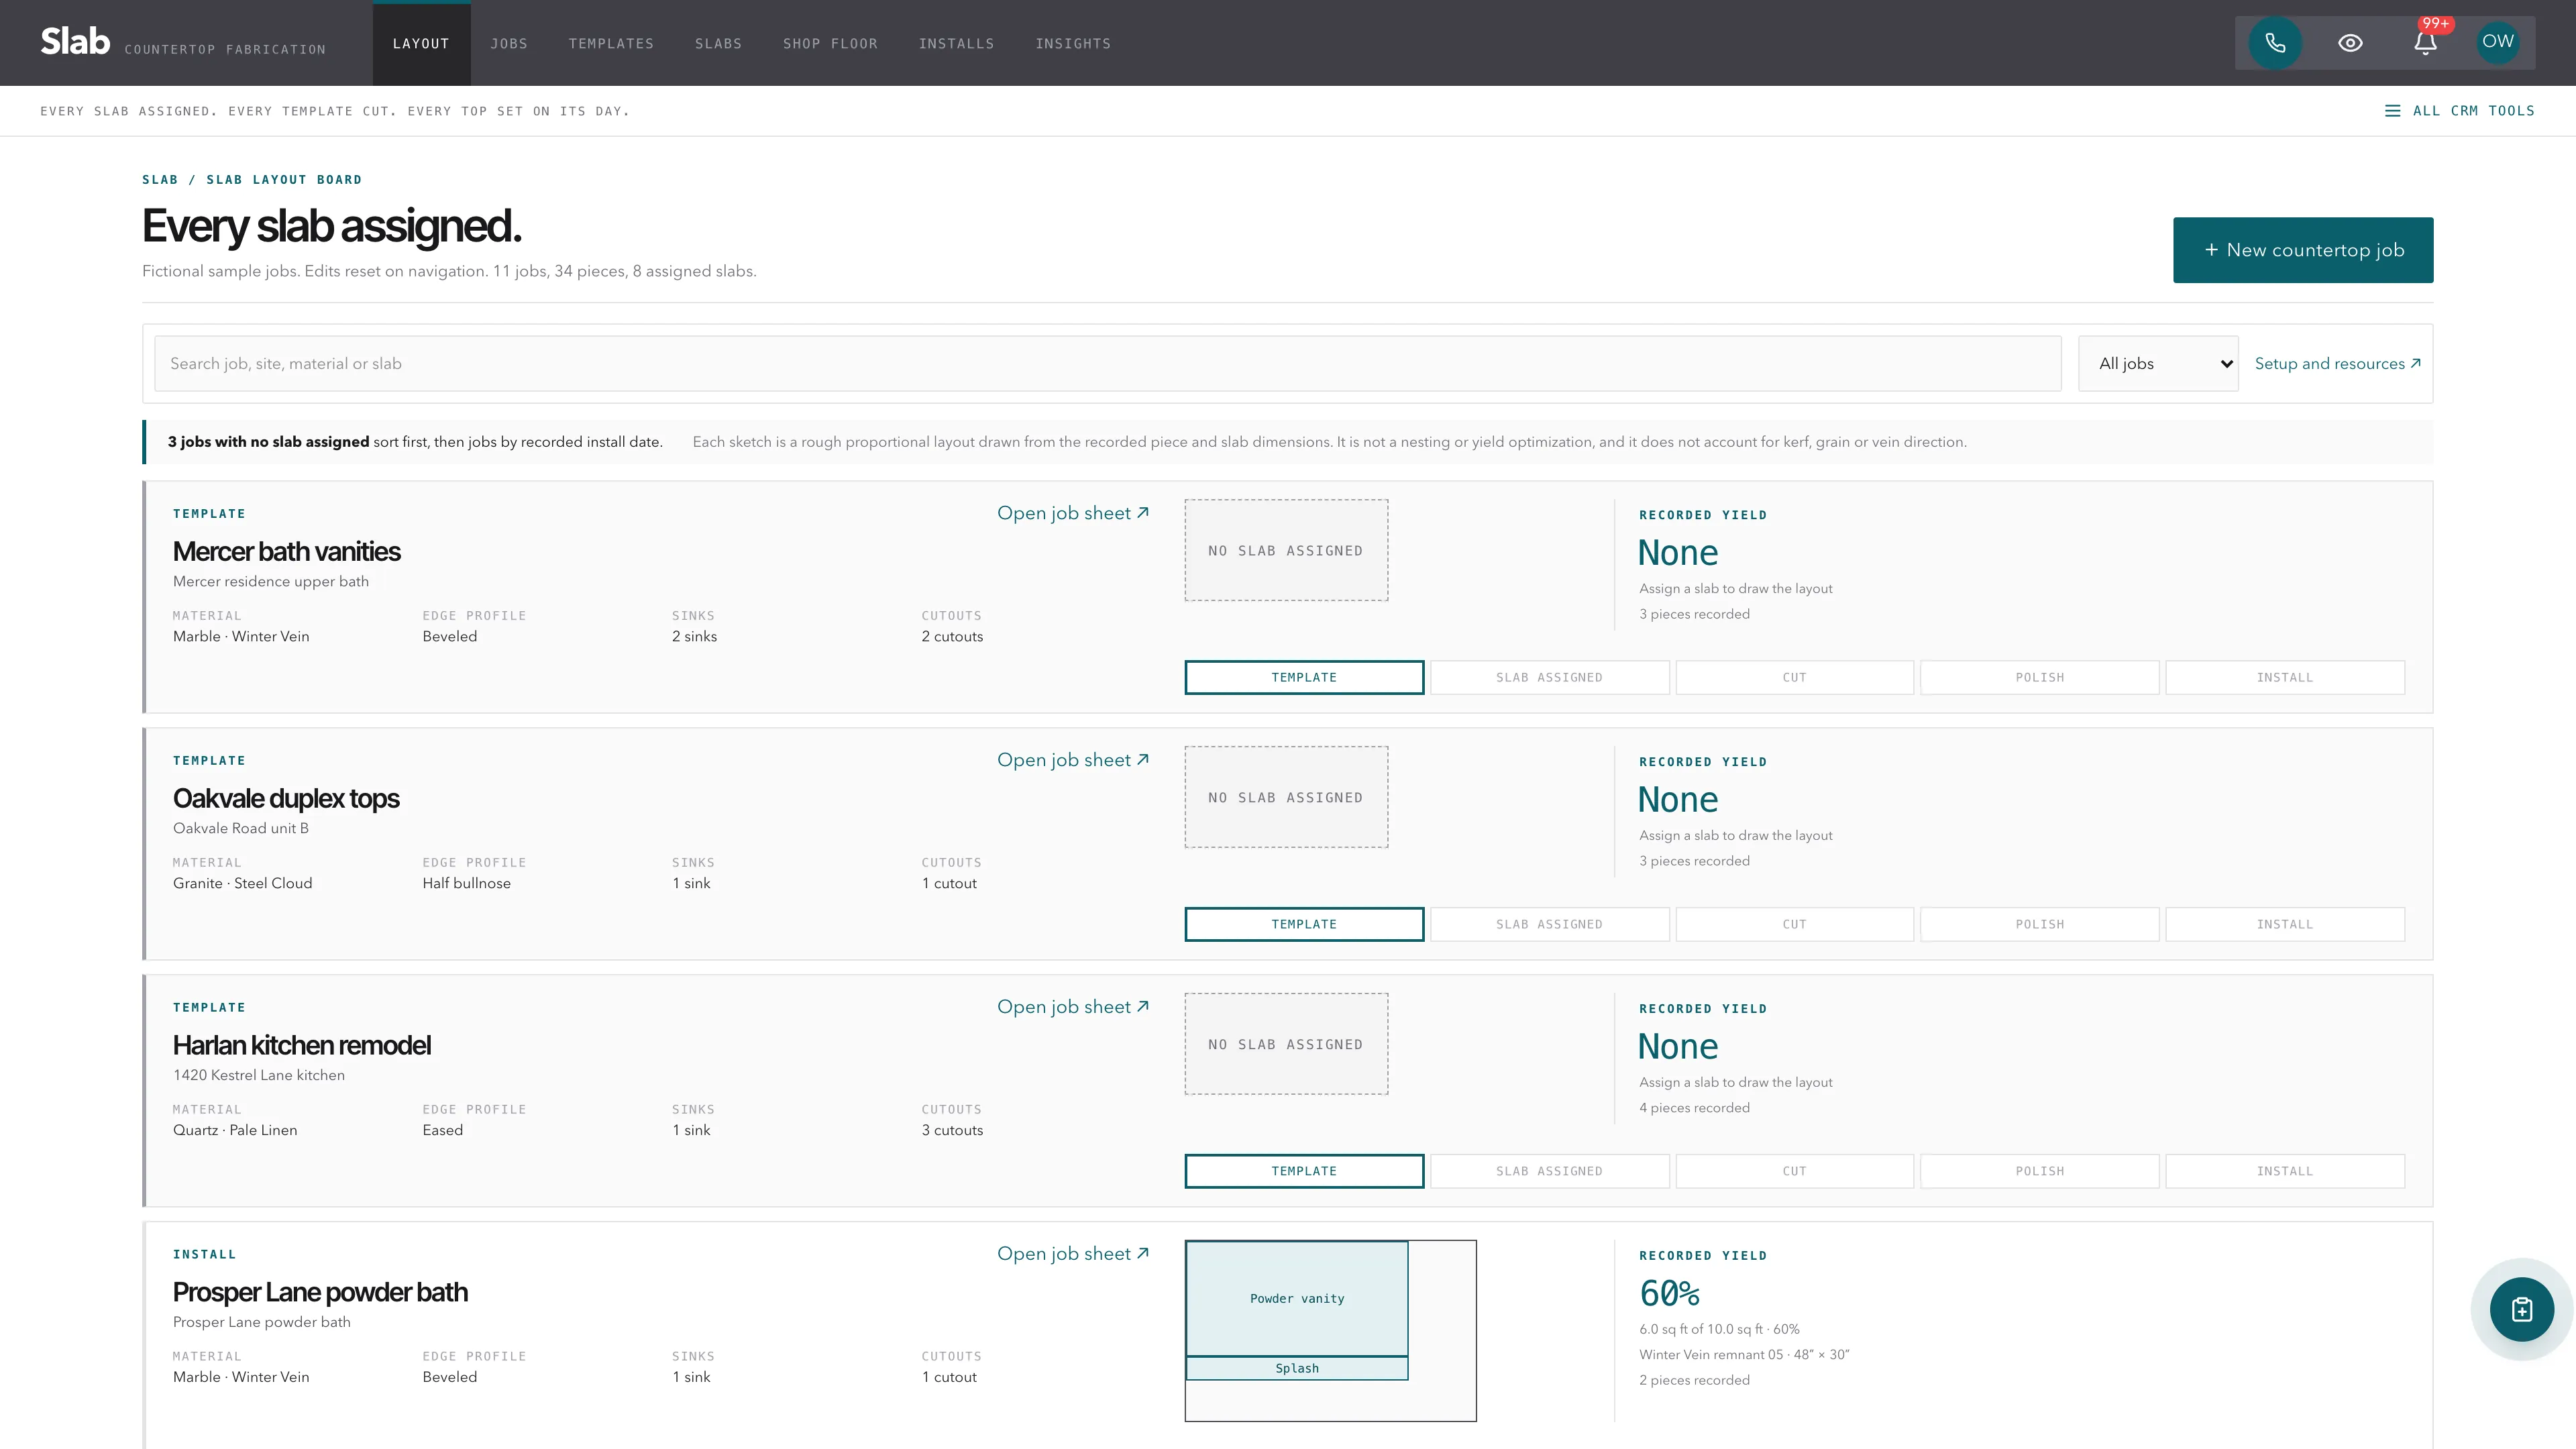Switch to the Layout tab
The image size is (2576, 1449).
point(421,44)
